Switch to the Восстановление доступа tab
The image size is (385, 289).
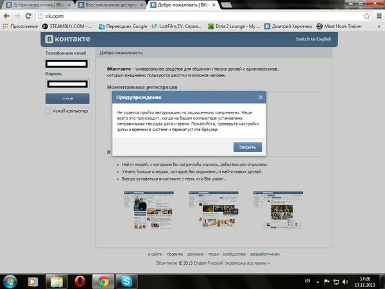[x=110, y=5]
